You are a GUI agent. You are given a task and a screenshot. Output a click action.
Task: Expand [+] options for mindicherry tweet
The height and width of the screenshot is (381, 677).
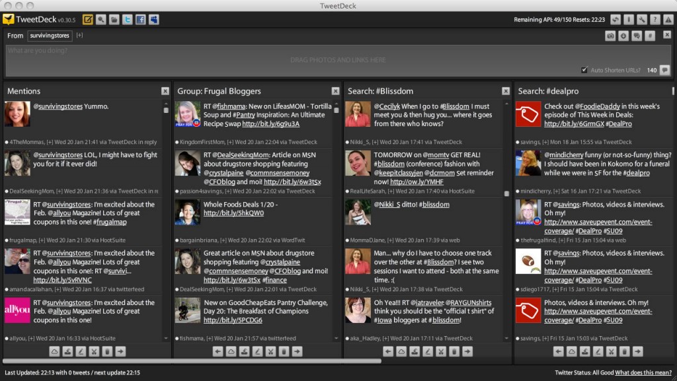[557, 191]
